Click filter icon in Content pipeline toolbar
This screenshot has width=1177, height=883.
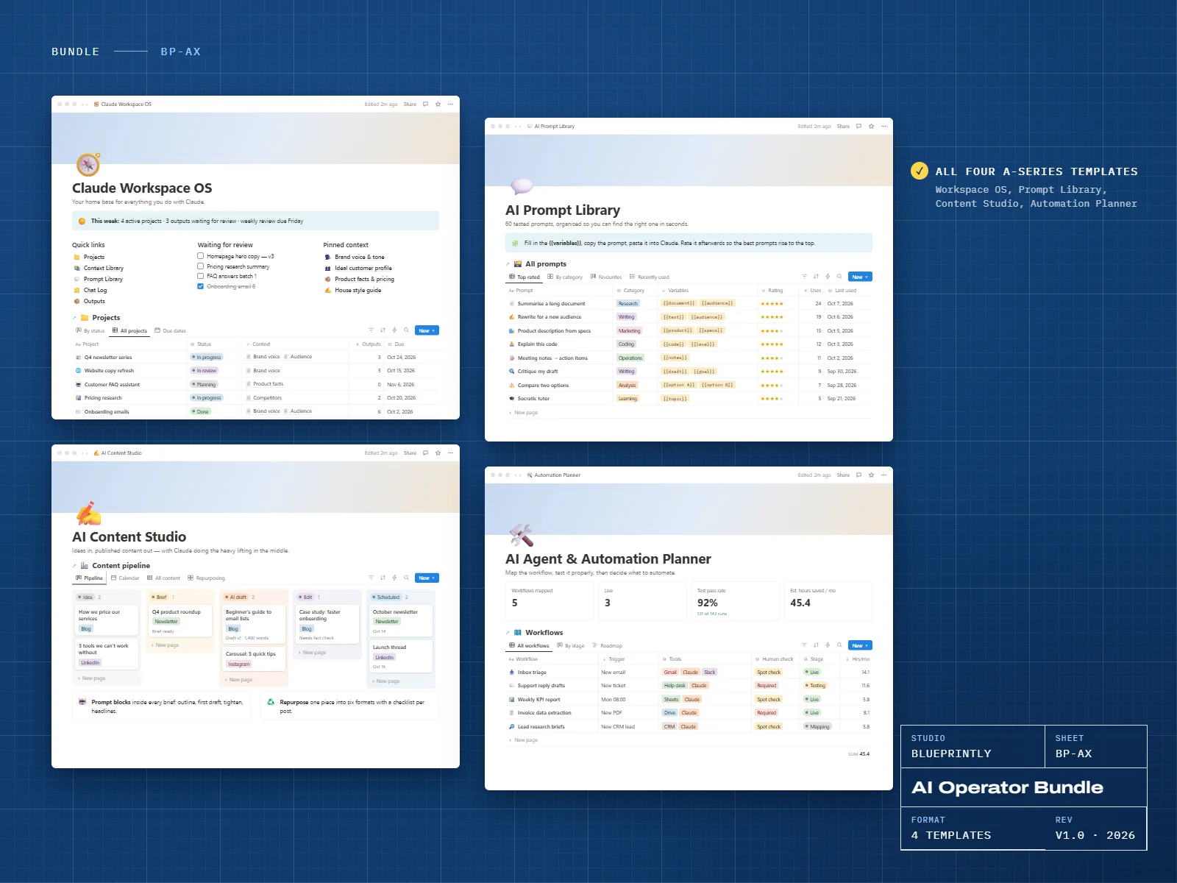[371, 578]
